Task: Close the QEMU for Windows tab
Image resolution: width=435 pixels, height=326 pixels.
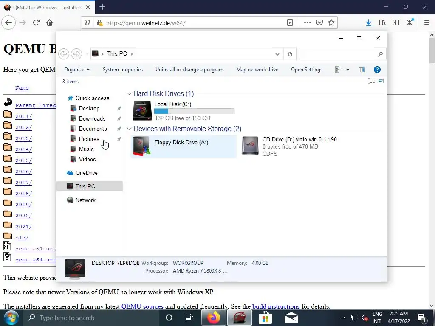Action: [88, 7]
